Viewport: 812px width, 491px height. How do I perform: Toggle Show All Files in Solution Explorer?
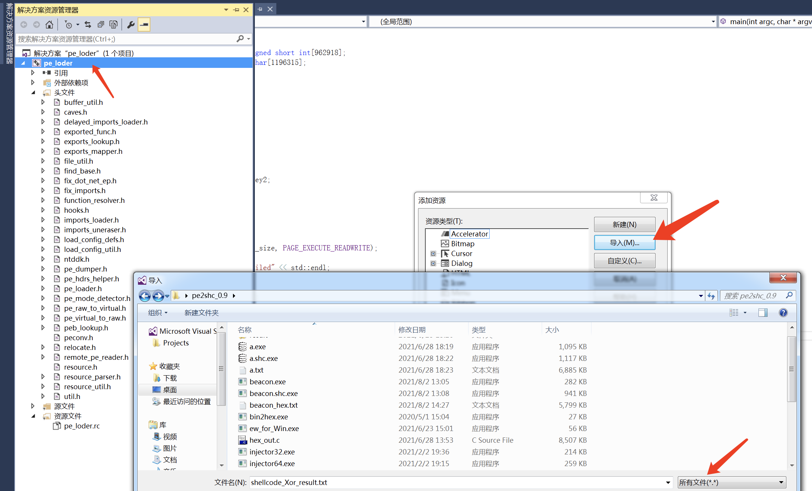pos(113,24)
